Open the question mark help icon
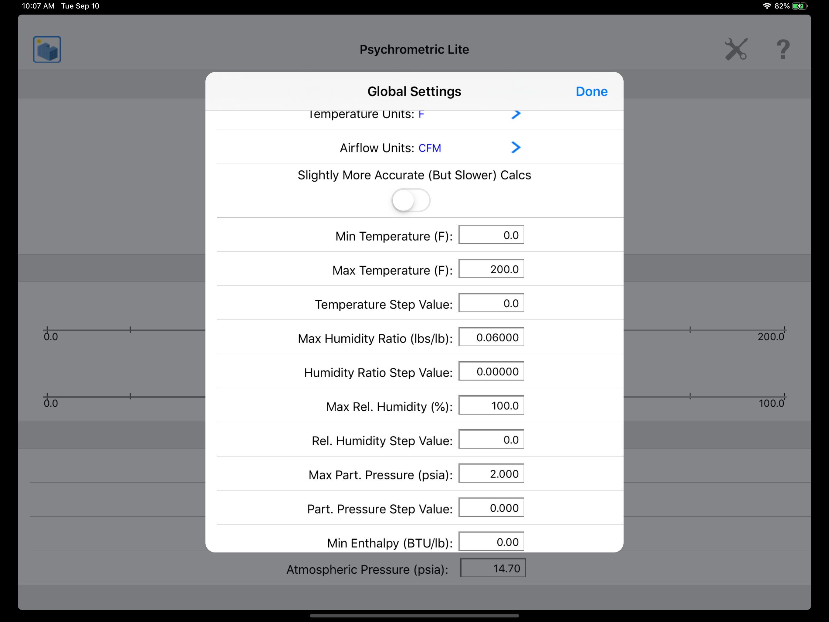Viewport: 829px width, 622px height. 783,49
